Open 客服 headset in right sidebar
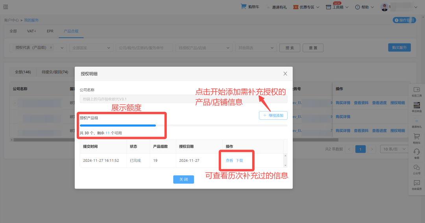This screenshot has width=425, height=223. pyautogui.click(x=417, y=154)
